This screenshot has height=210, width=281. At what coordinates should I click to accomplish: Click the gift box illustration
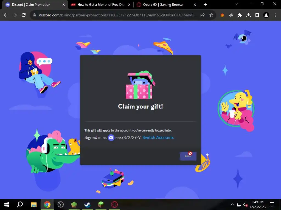click(x=140, y=85)
